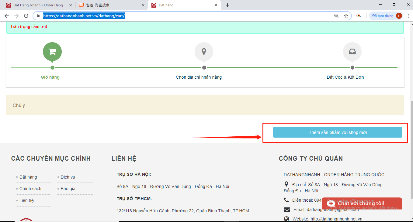The width and height of the screenshot is (413, 222).
Task: Open the zoom magnifier icon in address bar
Action: point(336,16)
